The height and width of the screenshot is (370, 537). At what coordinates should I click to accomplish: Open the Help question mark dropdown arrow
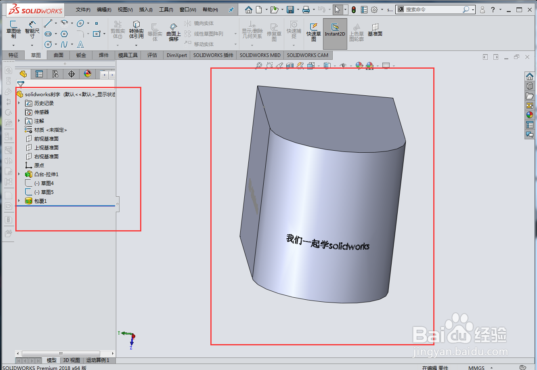pos(501,10)
